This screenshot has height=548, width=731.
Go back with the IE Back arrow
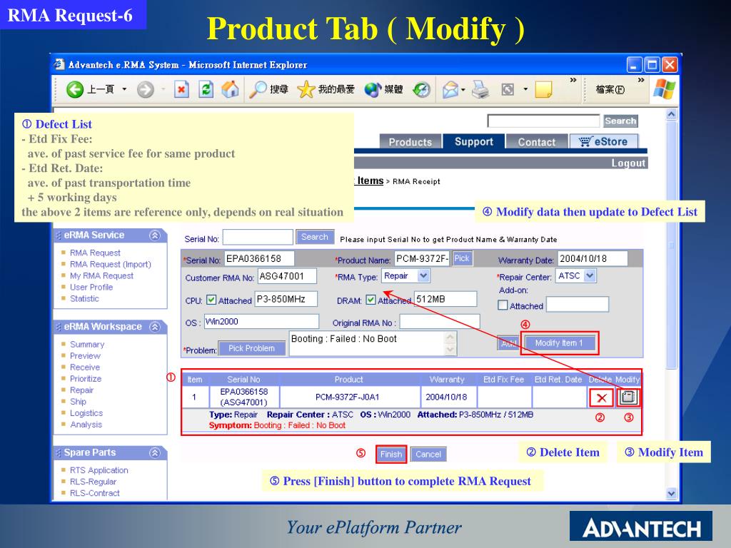pyautogui.click(x=75, y=89)
